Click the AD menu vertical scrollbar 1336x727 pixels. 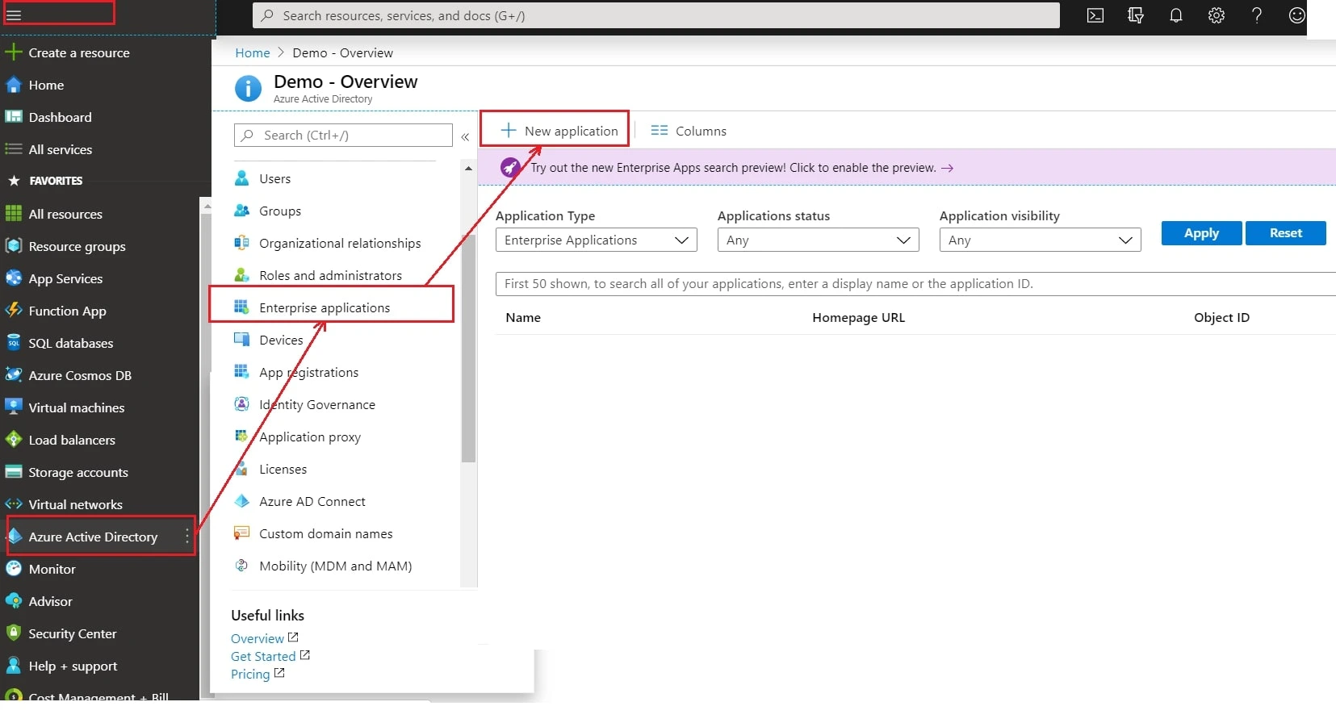click(x=468, y=347)
